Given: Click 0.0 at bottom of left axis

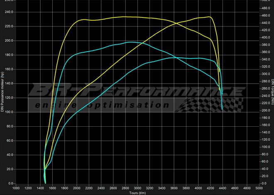Looking at the screenshot, I should pos(10,183).
